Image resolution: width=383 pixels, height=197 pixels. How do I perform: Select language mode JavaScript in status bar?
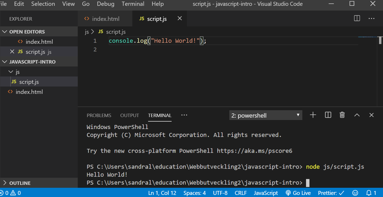266,193
